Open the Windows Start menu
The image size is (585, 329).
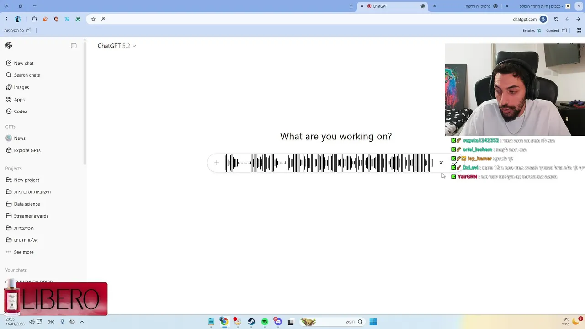(x=373, y=322)
